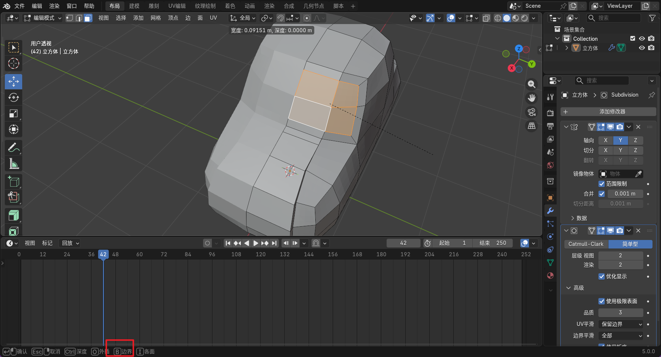Screen dimensions: 661x357
Task: Uncheck the 范围限制 checkbox
Action: [x=602, y=184]
